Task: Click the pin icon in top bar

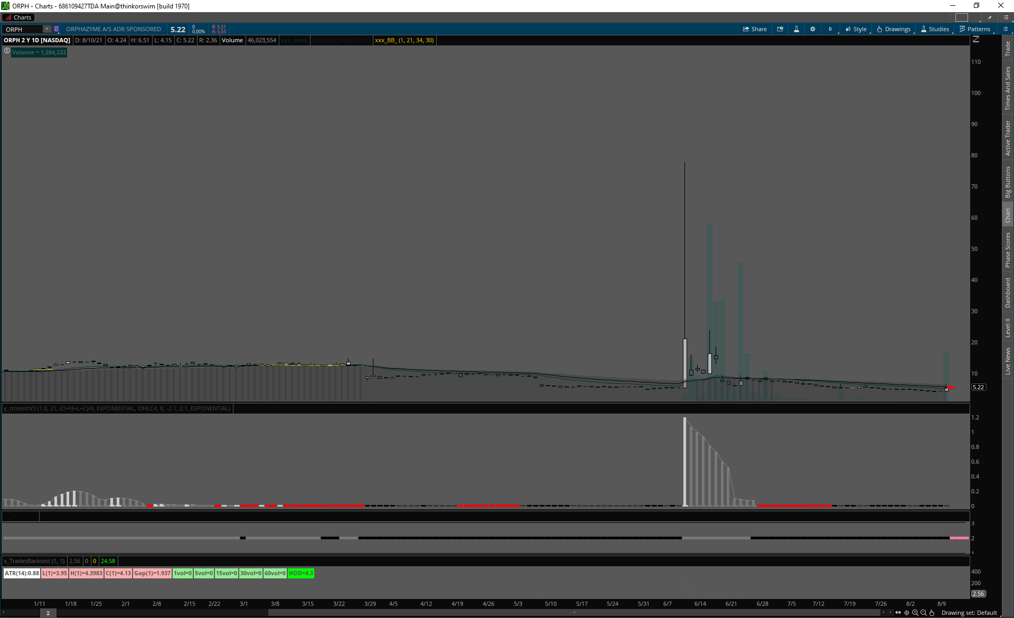Action: click(x=990, y=17)
